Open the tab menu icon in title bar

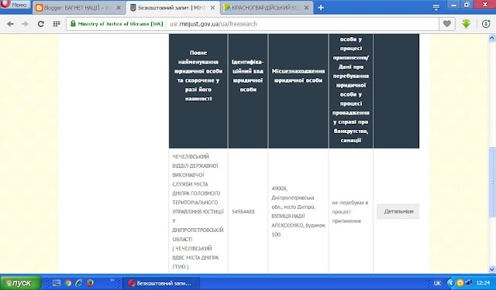[436, 8]
